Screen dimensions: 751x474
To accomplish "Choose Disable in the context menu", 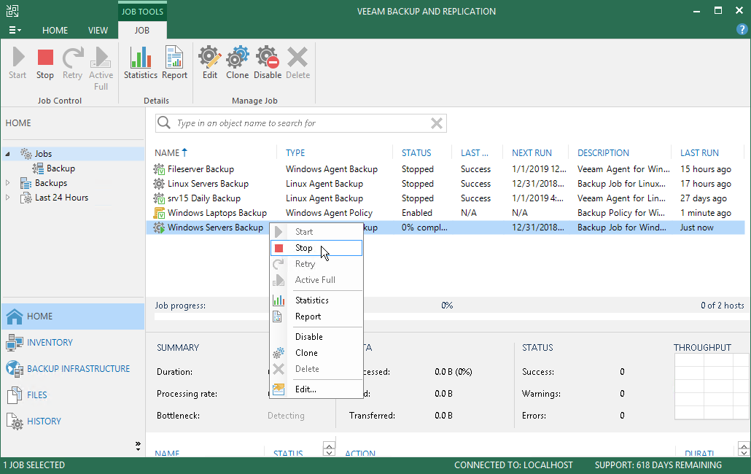I will pyautogui.click(x=316, y=337).
